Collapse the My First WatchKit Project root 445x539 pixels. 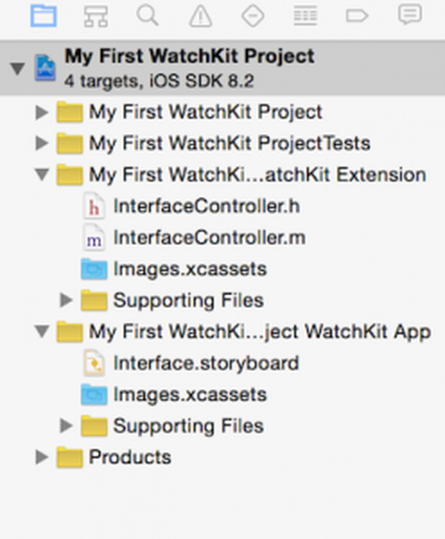(17, 69)
